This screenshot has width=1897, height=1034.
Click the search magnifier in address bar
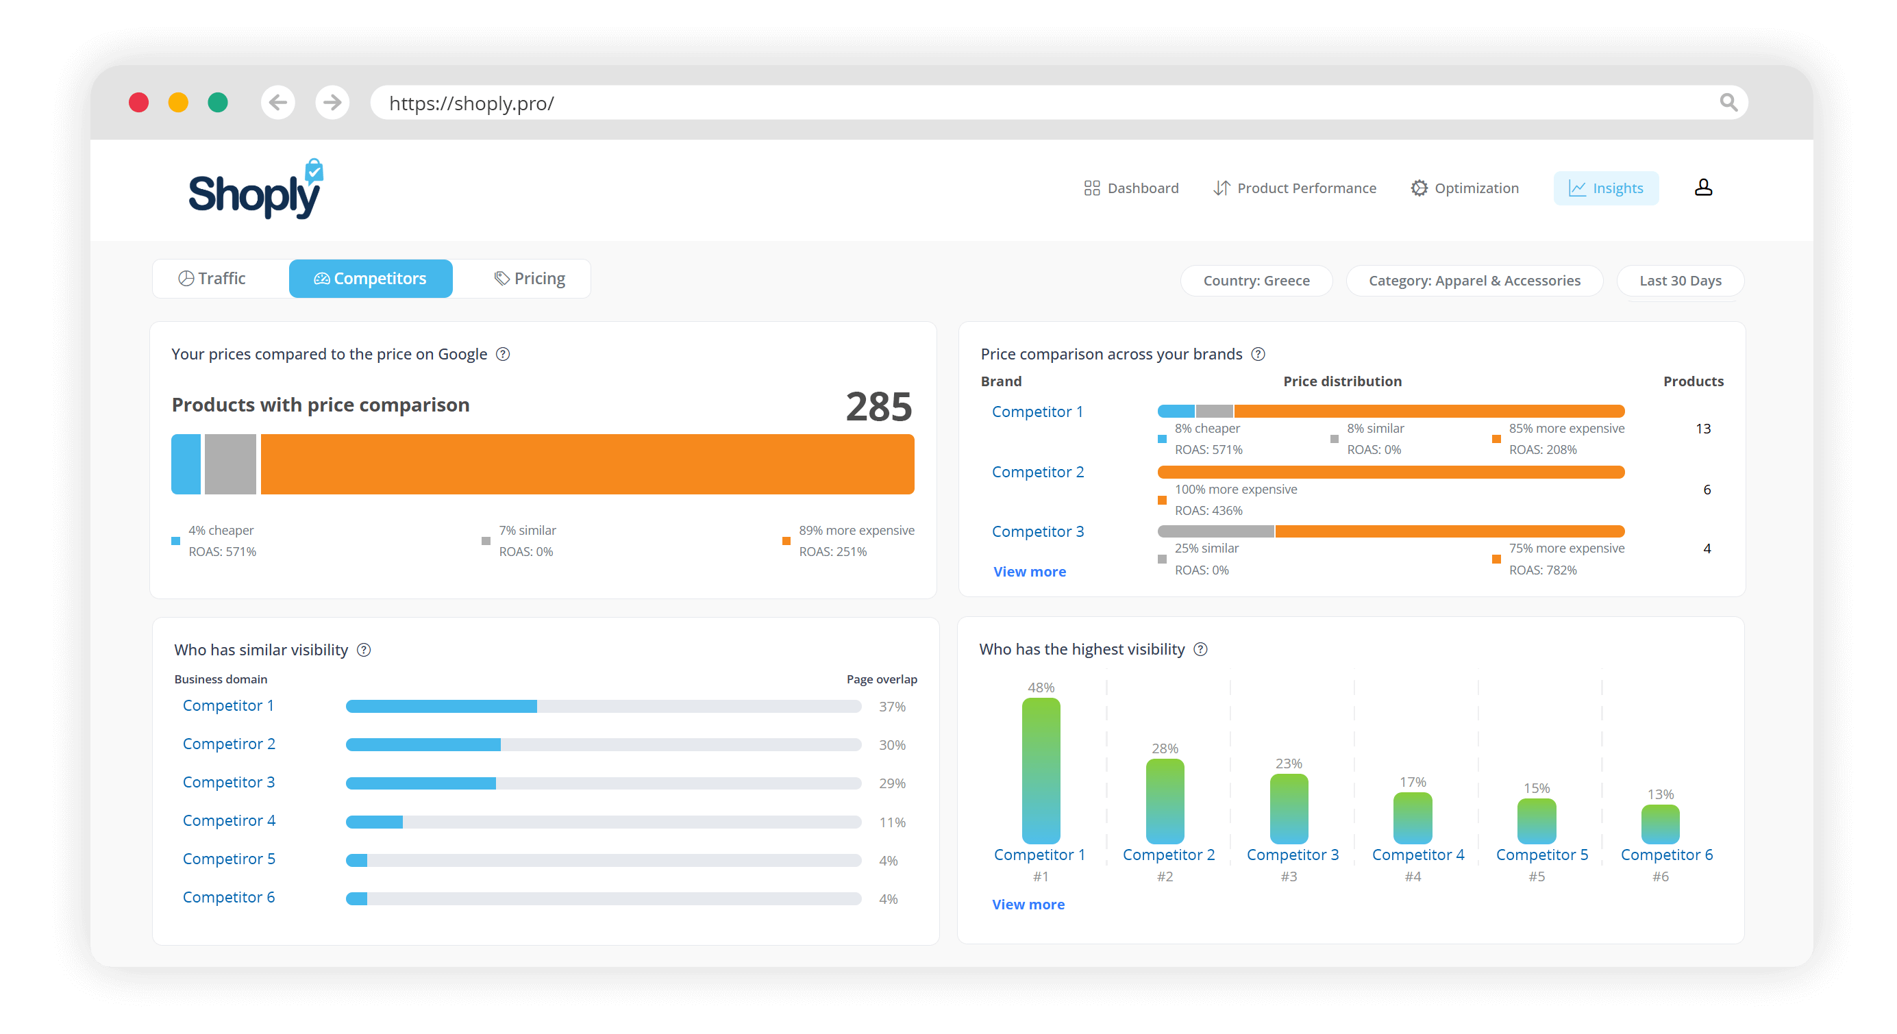(1728, 102)
